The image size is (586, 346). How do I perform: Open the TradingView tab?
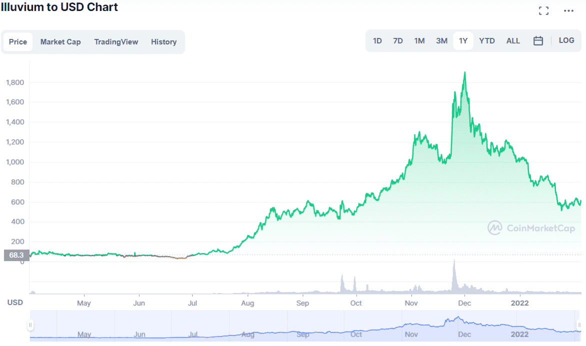116,42
